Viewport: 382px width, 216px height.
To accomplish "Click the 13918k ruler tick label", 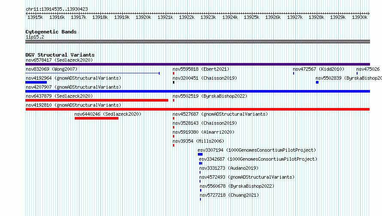I will pos(100,17).
